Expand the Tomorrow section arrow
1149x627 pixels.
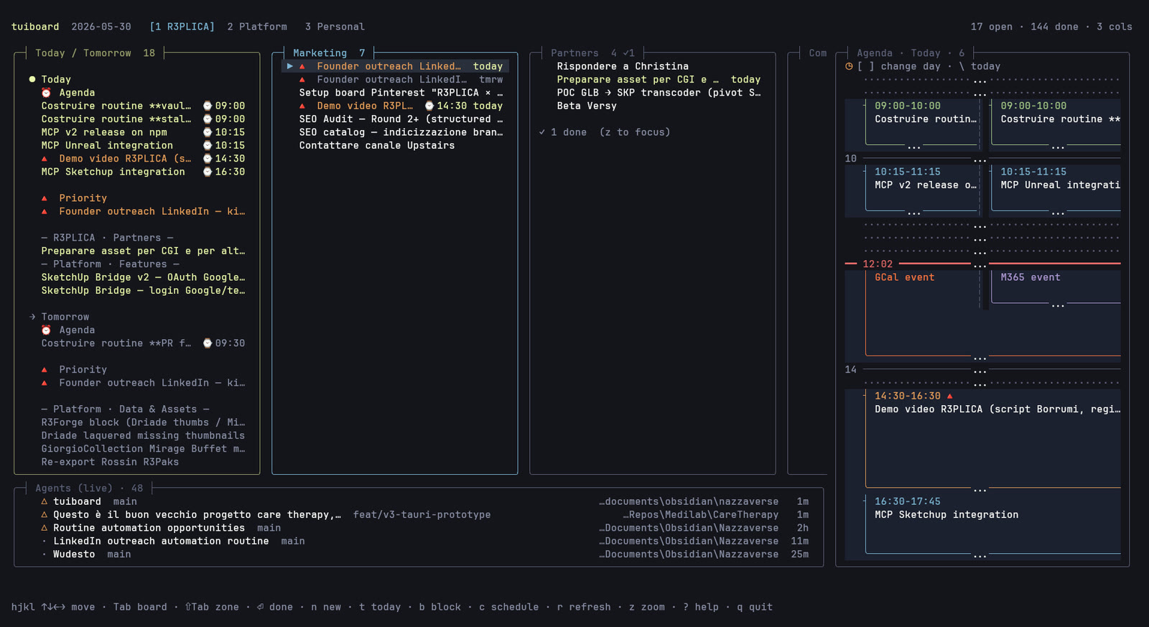[32, 317]
